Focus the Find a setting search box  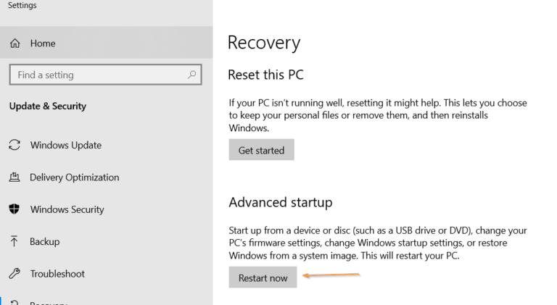click(x=94, y=75)
